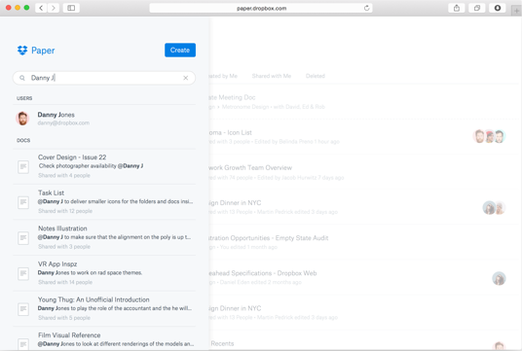
Task: Click Danny Jones profile avatar
Action: 22,119
